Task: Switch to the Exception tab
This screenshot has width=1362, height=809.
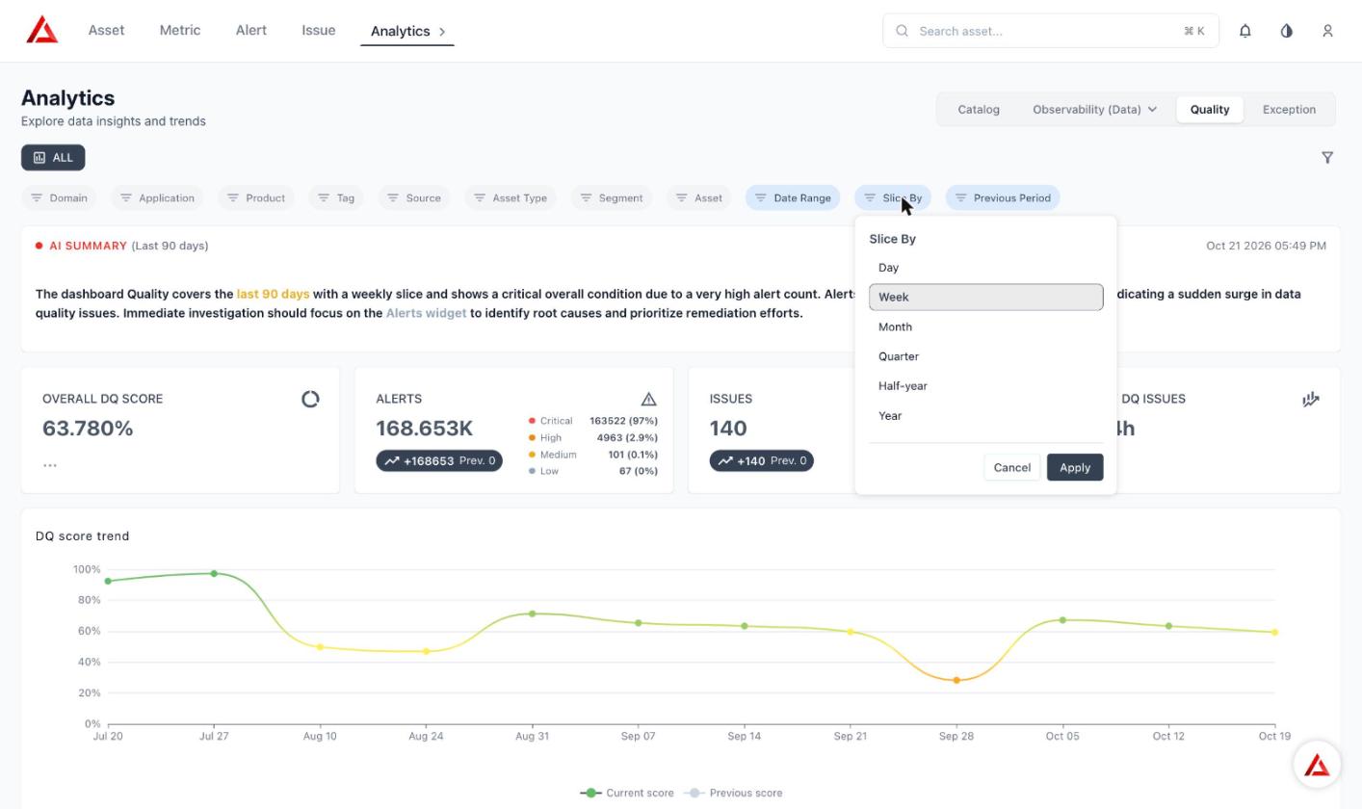Action: pyautogui.click(x=1289, y=109)
